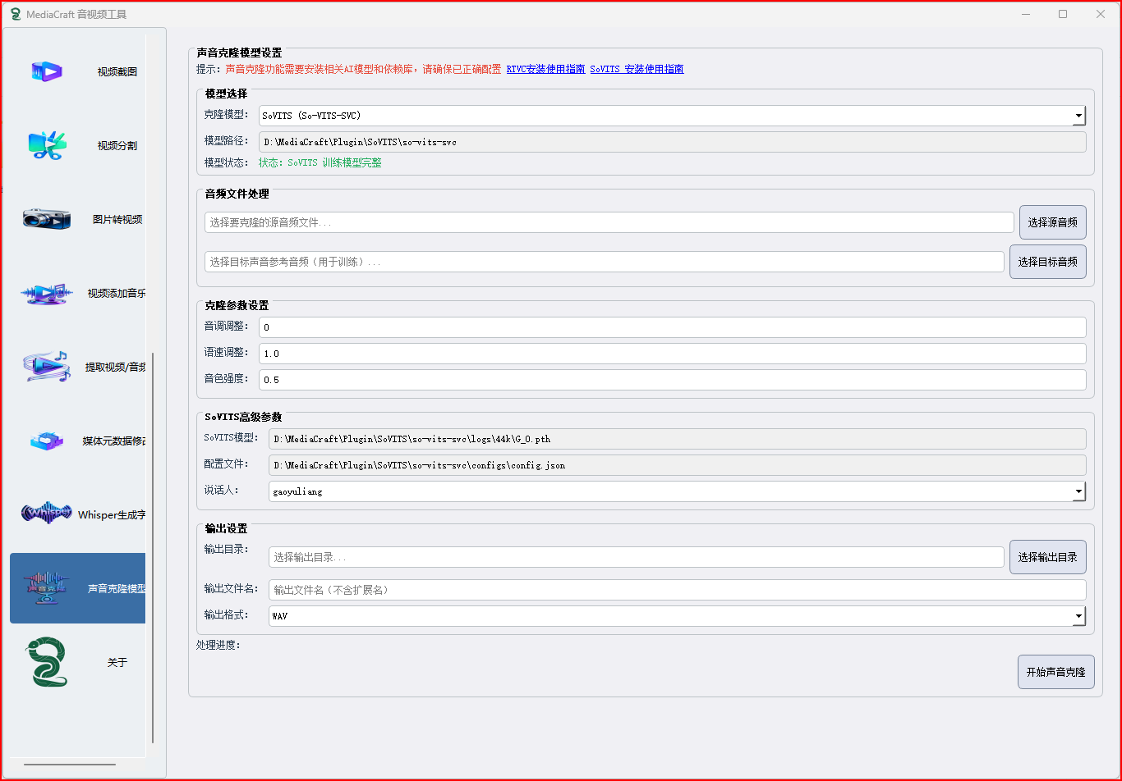Screen dimensions: 1122x781
Task: Click the 选择源音频 button
Action: [1052, 222]
